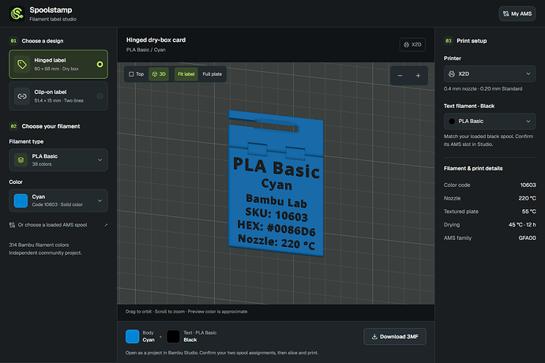Click the Spoolstamp logo icon

click(x=17, y=13)
